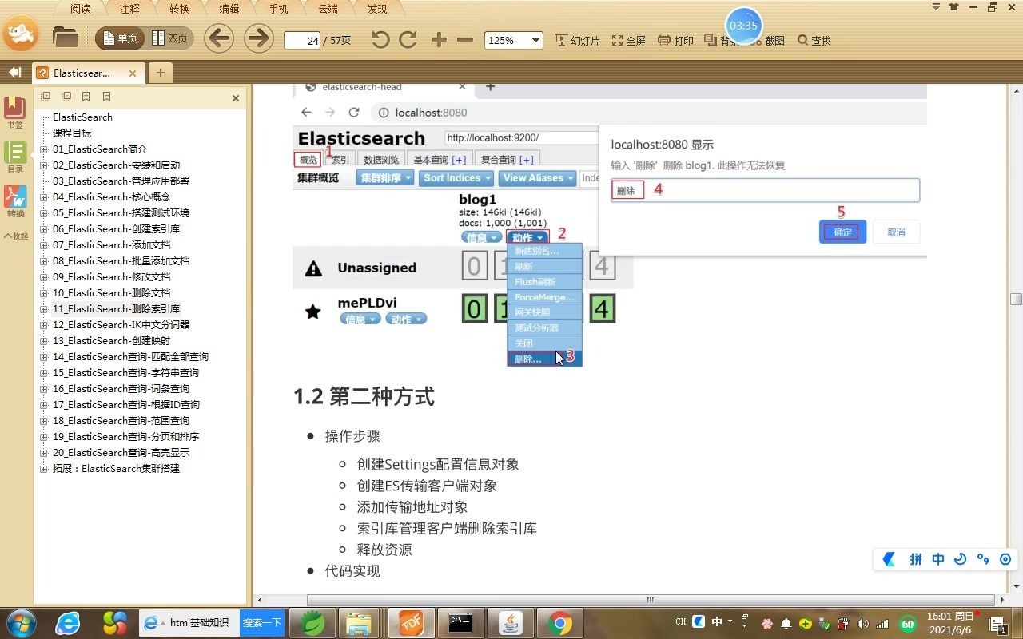Open IME settings gear in floating bar
Viewport: 1023px width, 639px height.
1005,559
